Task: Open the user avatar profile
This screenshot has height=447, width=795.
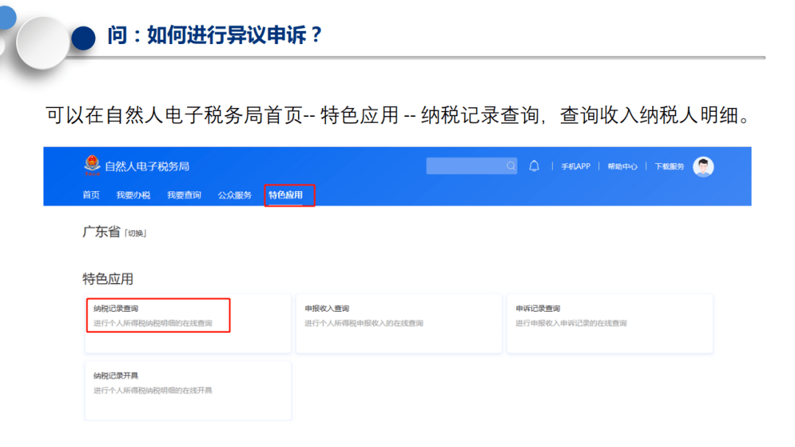Action: tap(703, 167)
